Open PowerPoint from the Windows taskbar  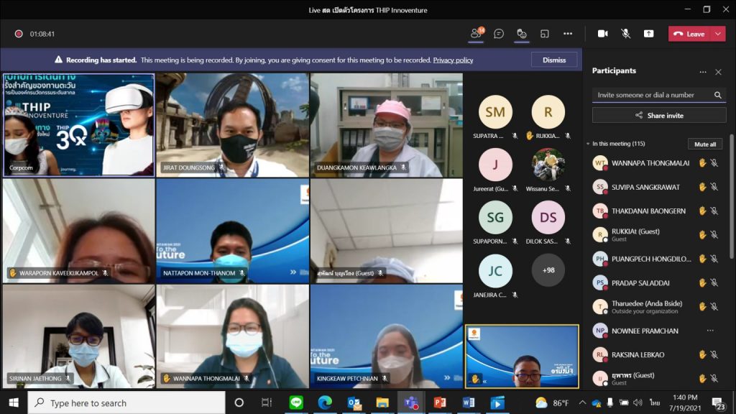pyautogui.click(x=439, y=402)
